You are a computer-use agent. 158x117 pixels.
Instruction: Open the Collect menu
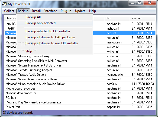[x=9, y=11]
